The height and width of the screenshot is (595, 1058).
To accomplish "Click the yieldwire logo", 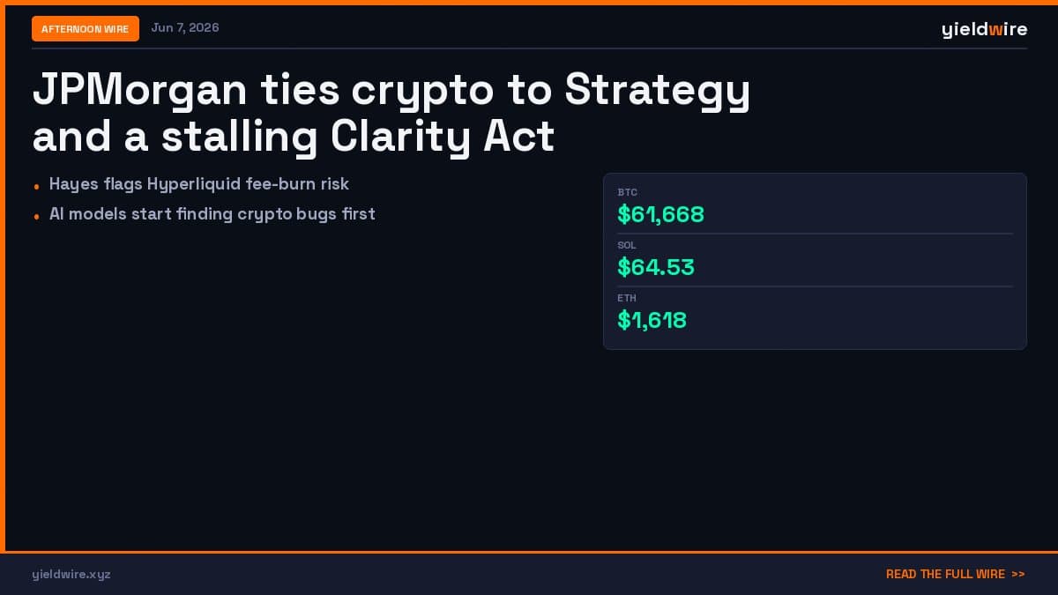I will tap(984, 29).
